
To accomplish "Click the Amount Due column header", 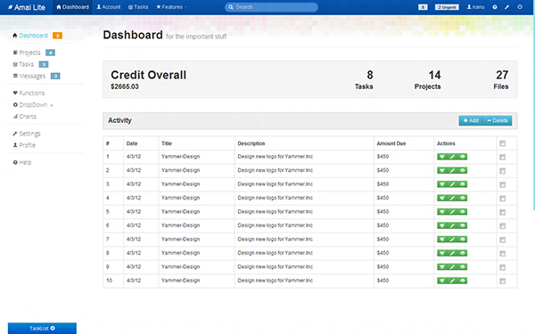I will pos(391,143).
